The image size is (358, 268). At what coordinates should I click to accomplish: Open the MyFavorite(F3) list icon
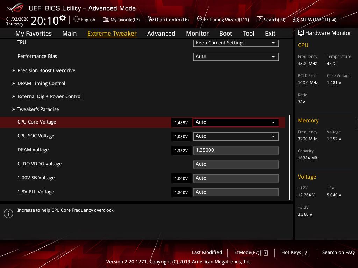click(106, 20)
